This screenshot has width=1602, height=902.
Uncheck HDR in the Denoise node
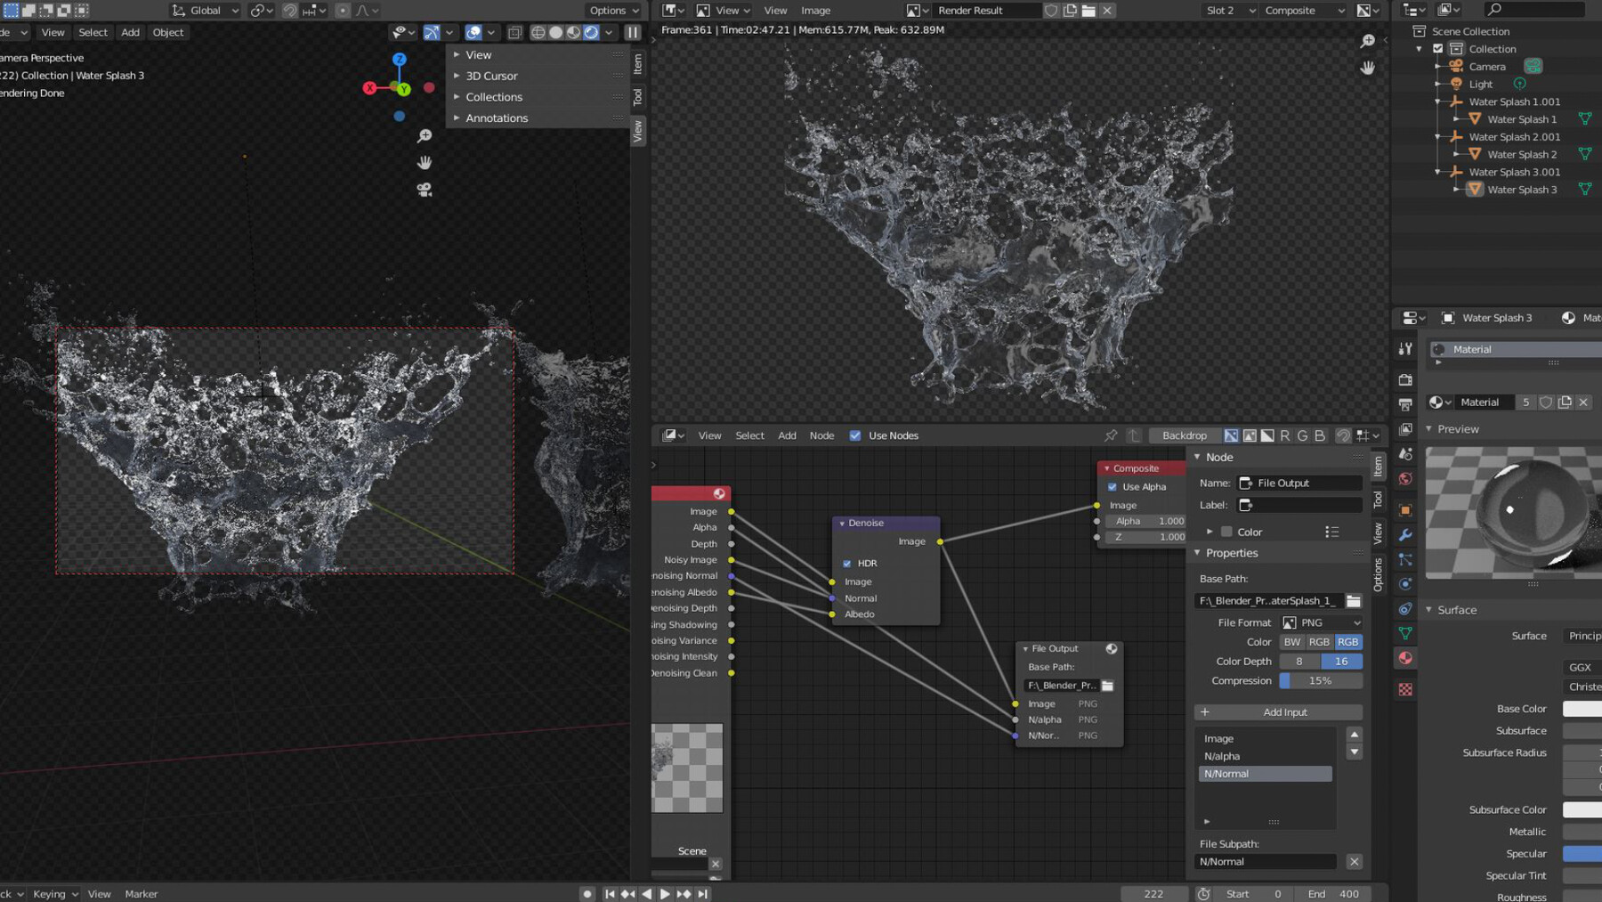coord(846,563)
